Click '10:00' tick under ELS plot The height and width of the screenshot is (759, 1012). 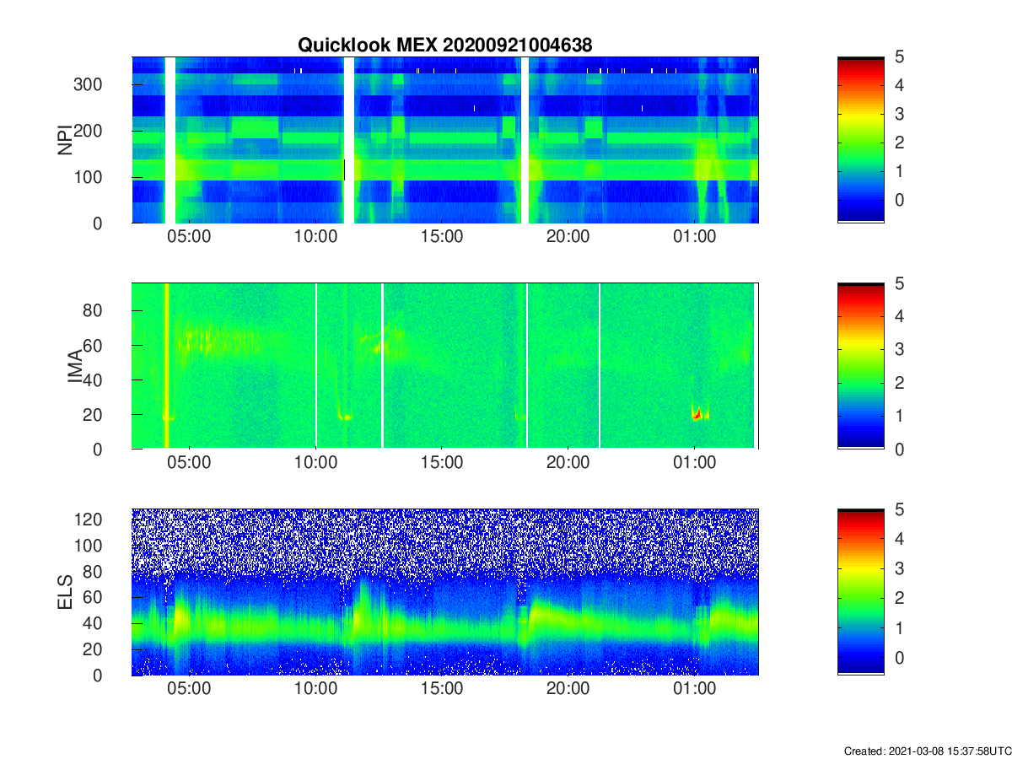pos(315,690)
